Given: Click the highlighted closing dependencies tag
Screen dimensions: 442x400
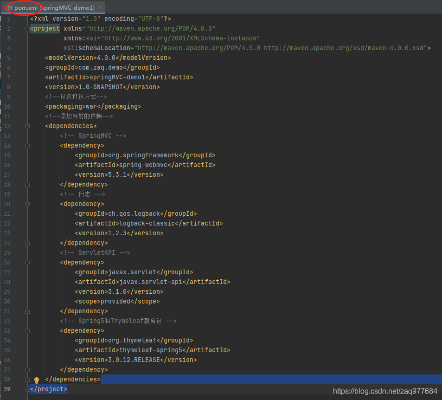Looking at the screenshot, I should click(73, 379).
